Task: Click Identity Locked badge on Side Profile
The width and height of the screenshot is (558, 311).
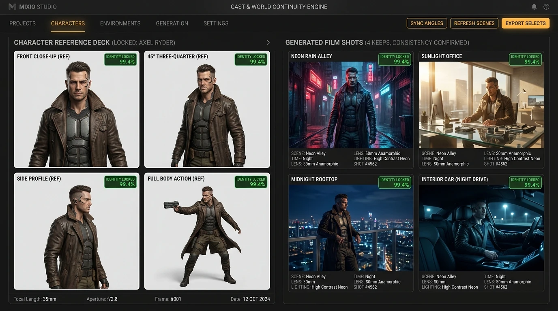Action: pos(120,182)
